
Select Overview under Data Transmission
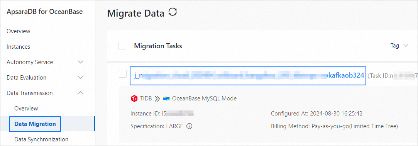(x=26, y=109)
